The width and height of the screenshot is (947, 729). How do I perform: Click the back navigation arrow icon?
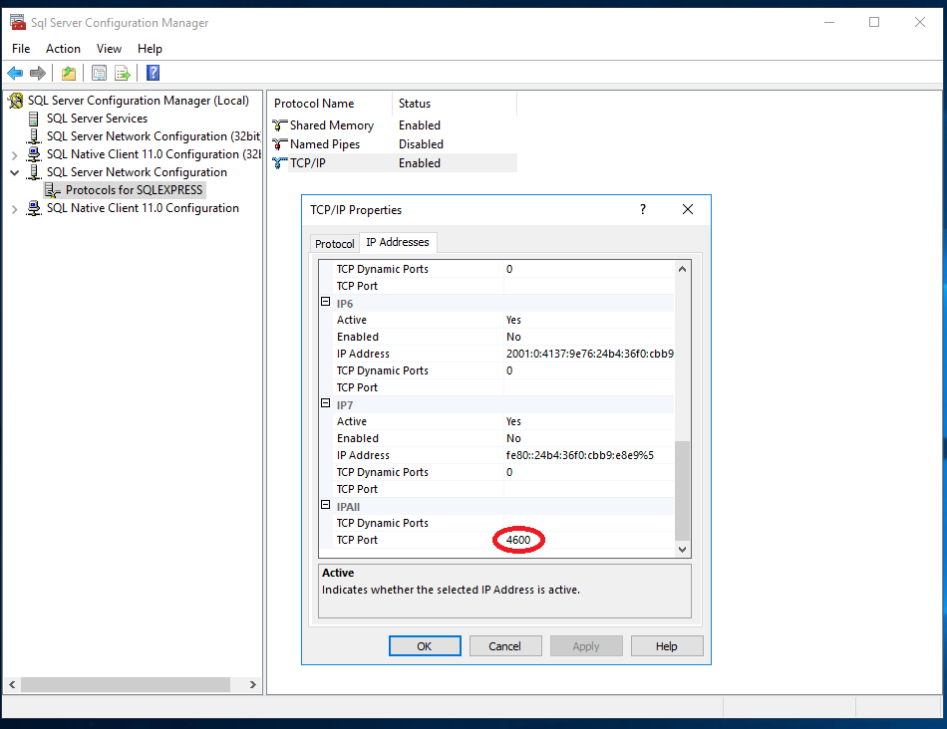[x=14, y=72]
